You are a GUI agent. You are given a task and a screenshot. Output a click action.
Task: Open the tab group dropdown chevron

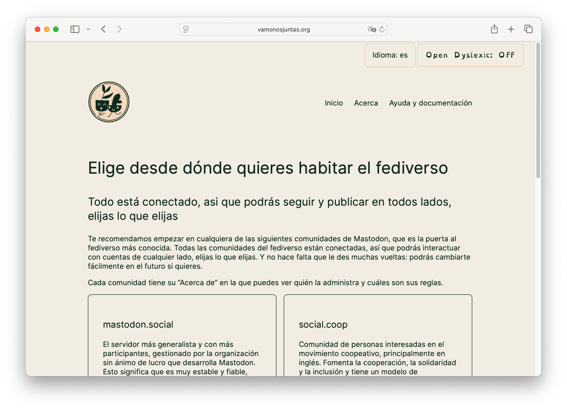(88, 29)
